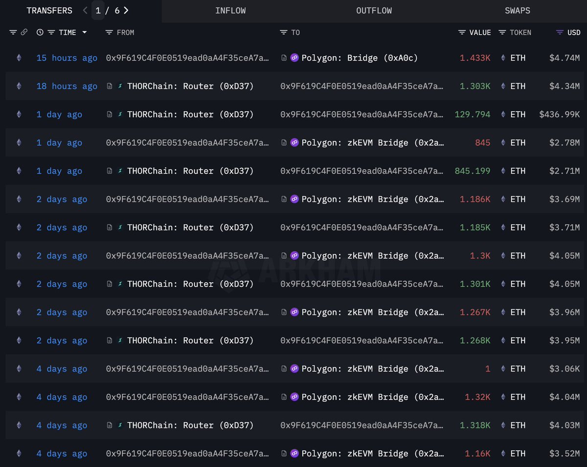Image resolution: width=587 pixels, height=467 pixels.
Task: Go to previous transfers page
Action: (x=86, y=10)
